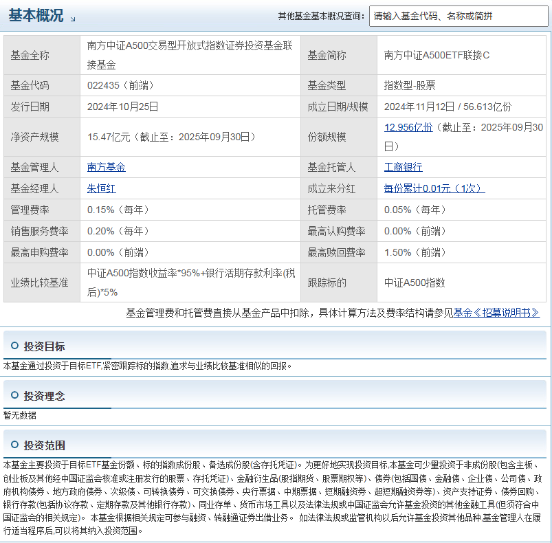Click the max subscription fee value beside 最高认购费率
This screenshot has height=543, width=552.
point(415,231)
